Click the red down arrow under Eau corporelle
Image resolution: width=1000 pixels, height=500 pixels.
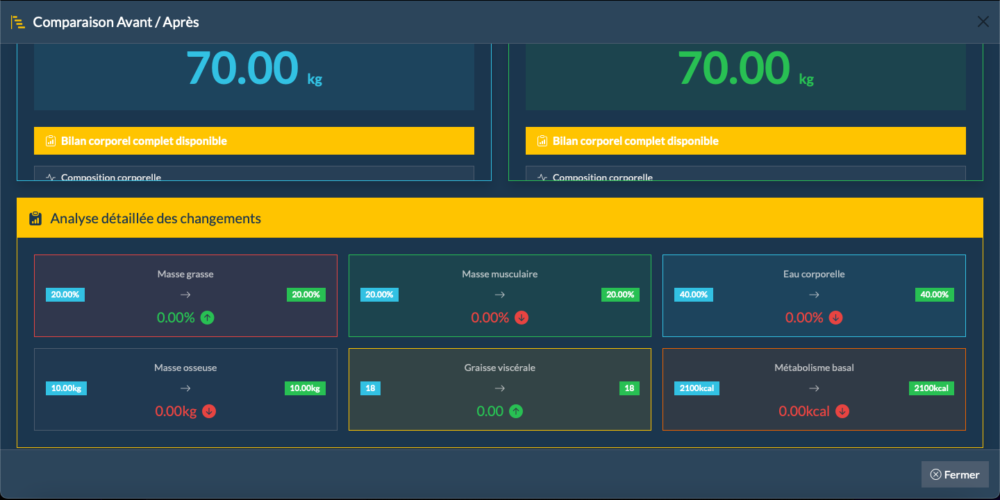tap(836, 318)
